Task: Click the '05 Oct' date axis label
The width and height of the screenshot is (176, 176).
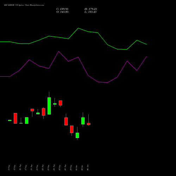Action: click(82, 168)
